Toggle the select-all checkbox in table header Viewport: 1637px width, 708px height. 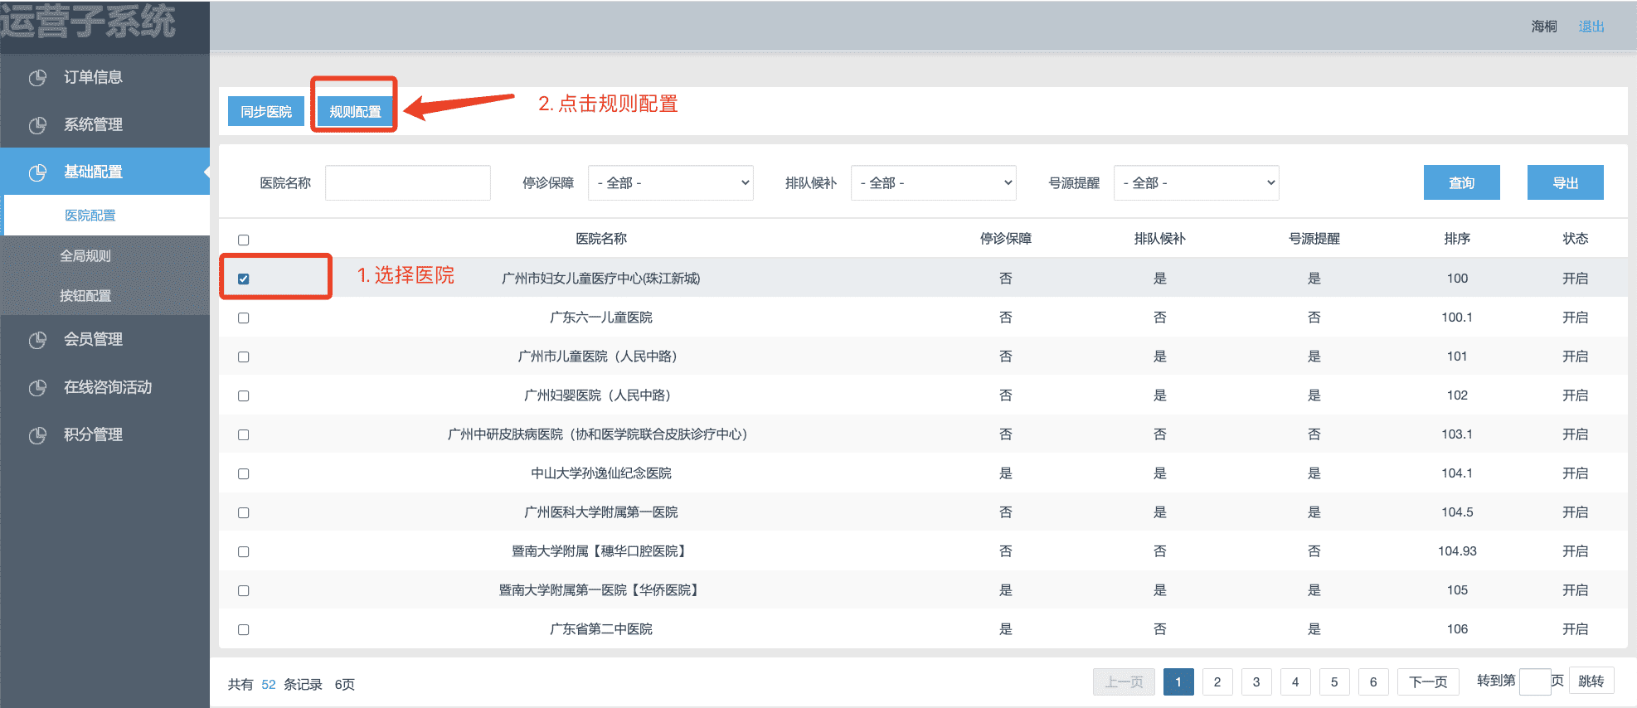tap(243, 240)
